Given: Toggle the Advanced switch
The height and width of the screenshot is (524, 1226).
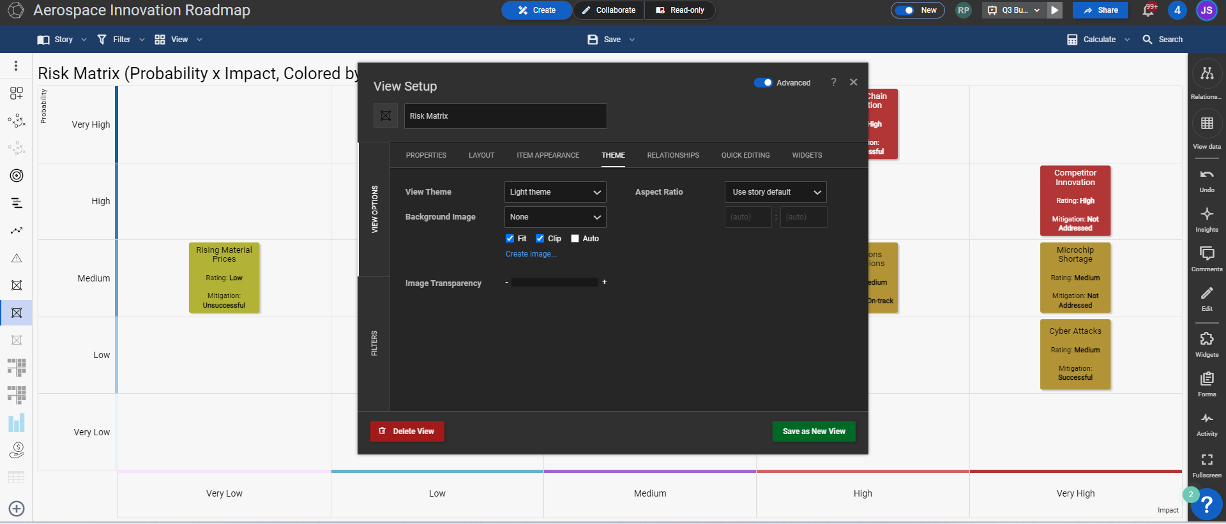Looking at the screenshot, I should coord(763,83).
